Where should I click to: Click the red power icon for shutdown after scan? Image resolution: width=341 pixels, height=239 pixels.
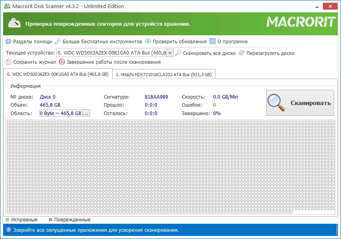tap(62, 62)
